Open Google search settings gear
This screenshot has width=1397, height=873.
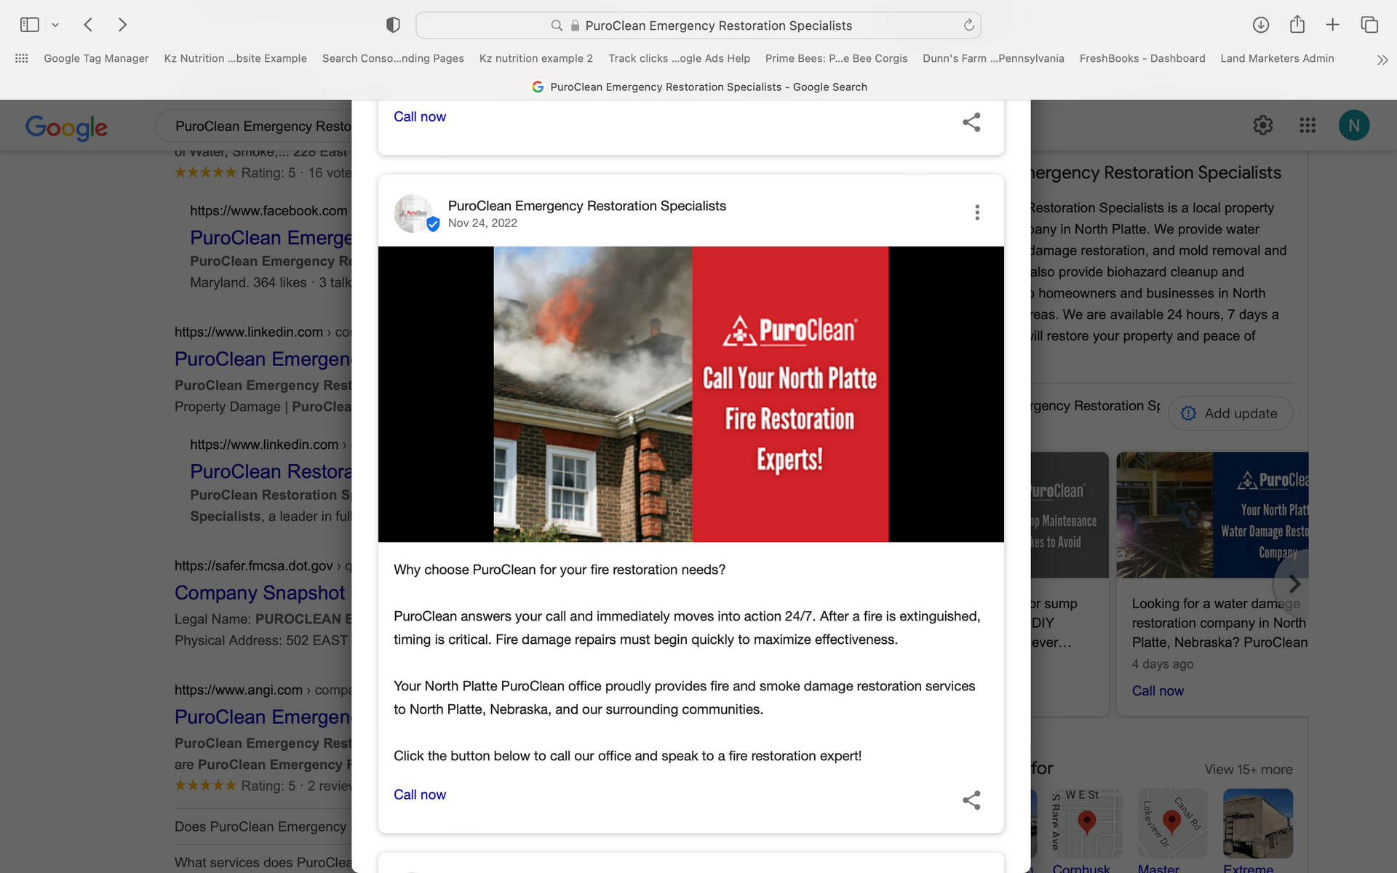(x=1262, y=125)
